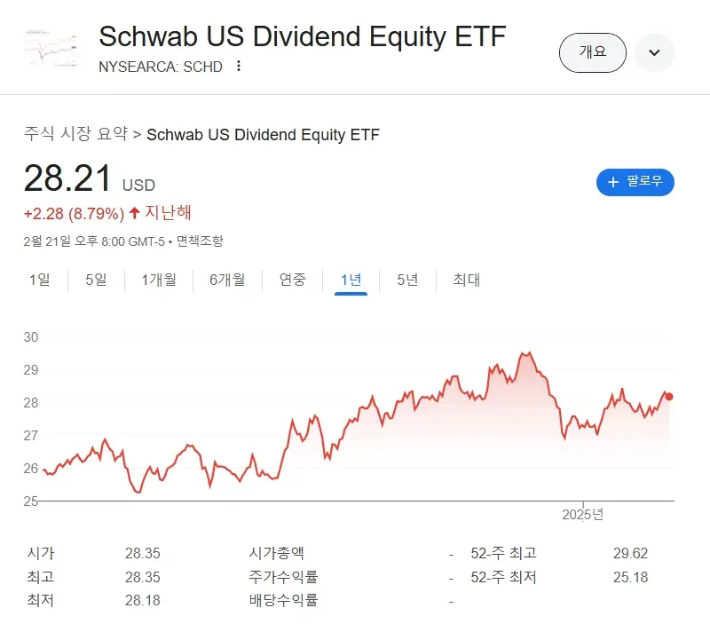The height and width of the screenshot is (624, 710).
Task: Show the 5년 chart range
Action: click(407, 280)
